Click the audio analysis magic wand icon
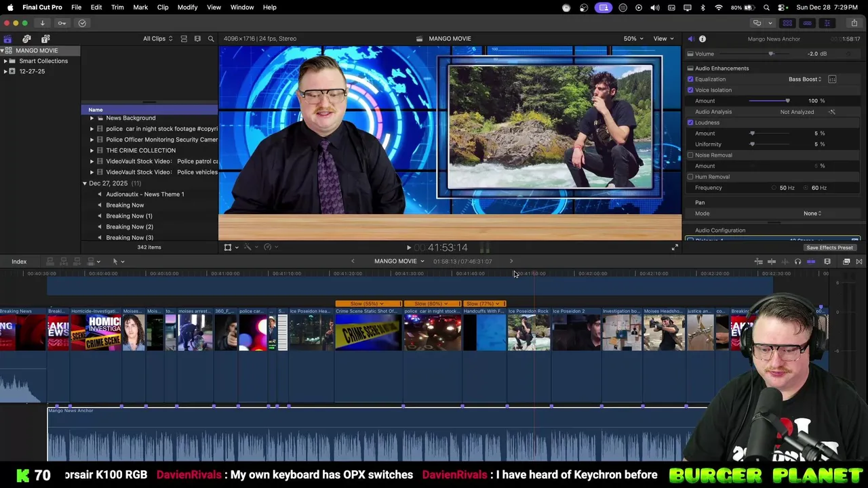Image resolution: width=868 pixels, height=488 pixels. [832, 112]
